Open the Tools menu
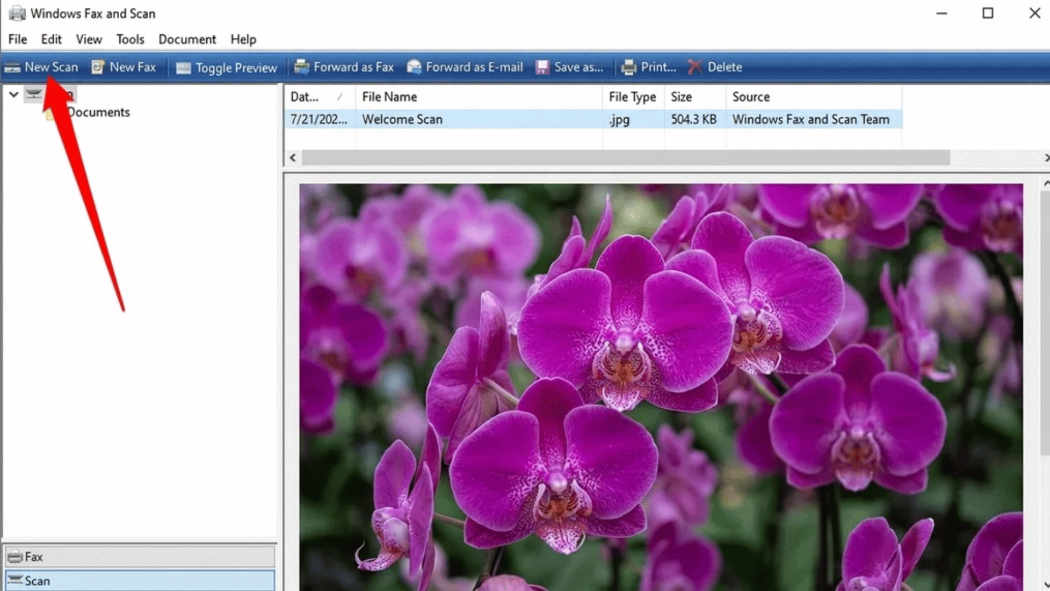Screen dimensions: 1050x591 click(130, 39)
